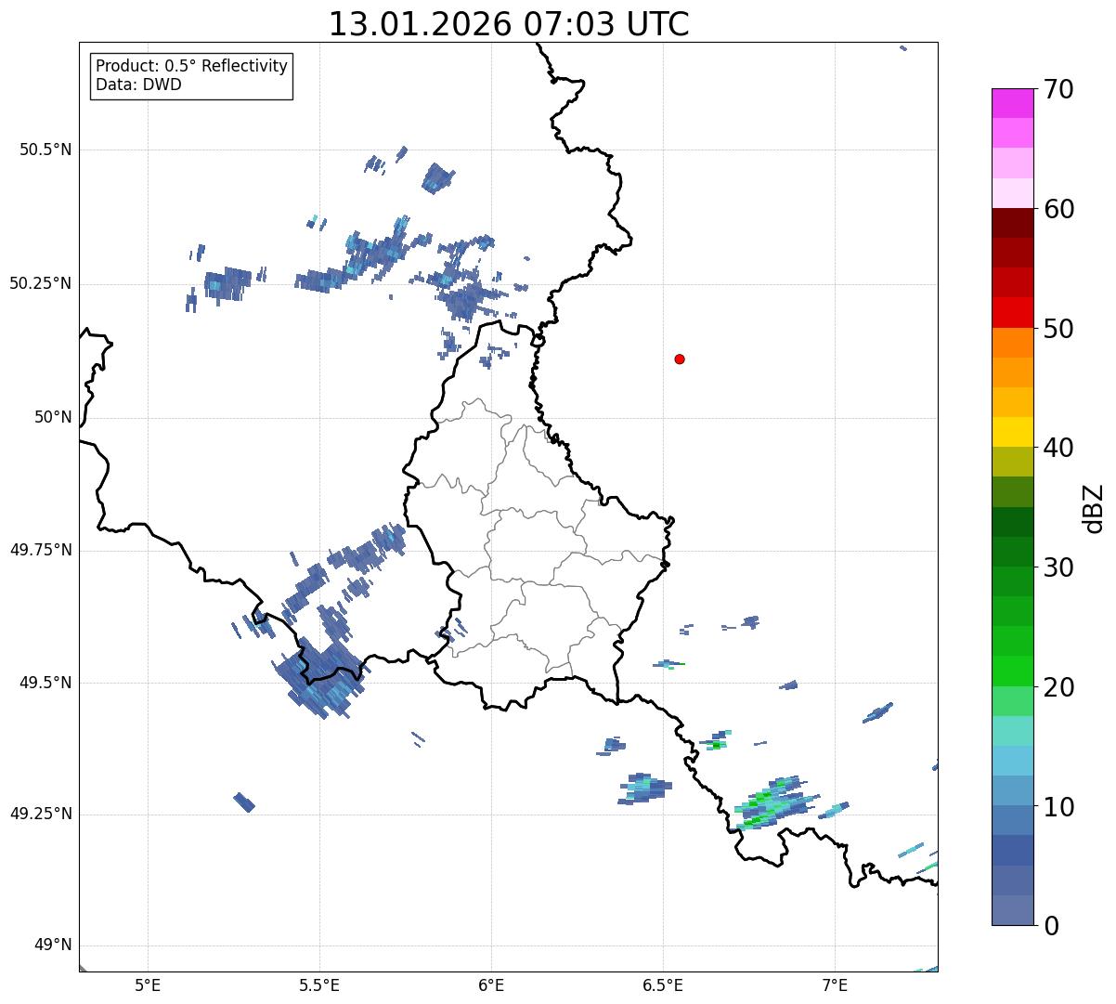The width and height of the screenshot is (1116, 1004).
Task: Click the bright green colorbar segment above 20
Action: (x=1012, y=672)
